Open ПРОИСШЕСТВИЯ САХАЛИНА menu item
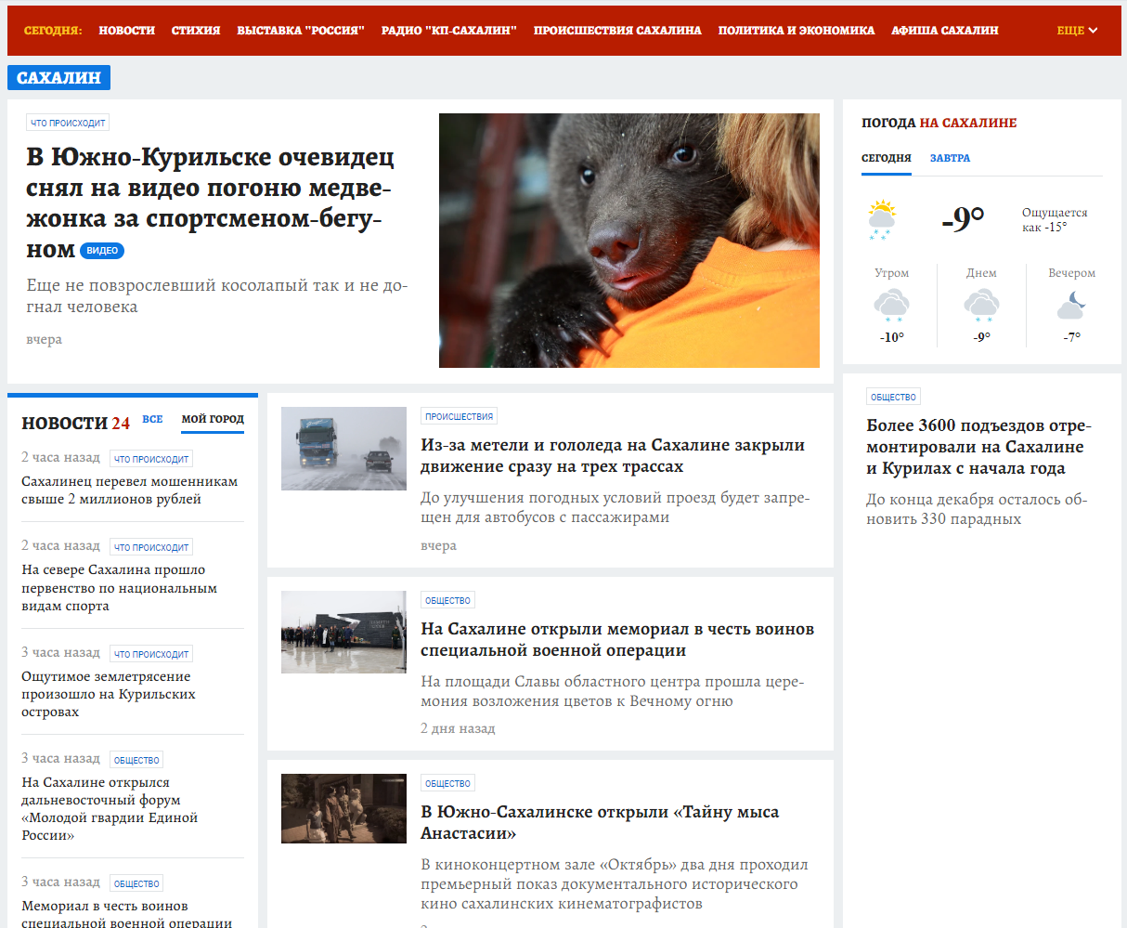Image resolution: width=1127 pixels, height=928 pixels. [617, 31]
